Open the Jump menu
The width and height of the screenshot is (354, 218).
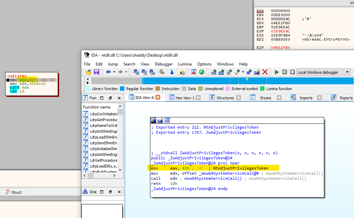[x=113, y=64]
